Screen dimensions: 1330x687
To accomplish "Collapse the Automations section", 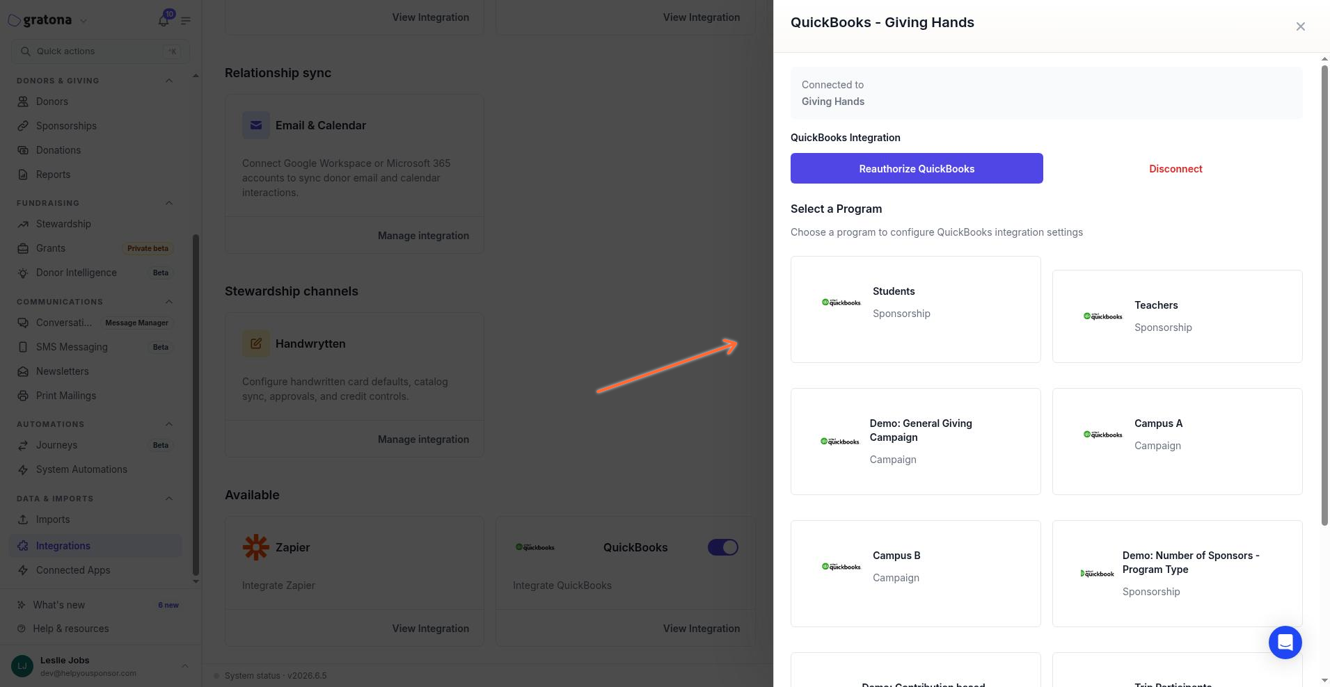I will pyautogui.click(x=168, y=424).
